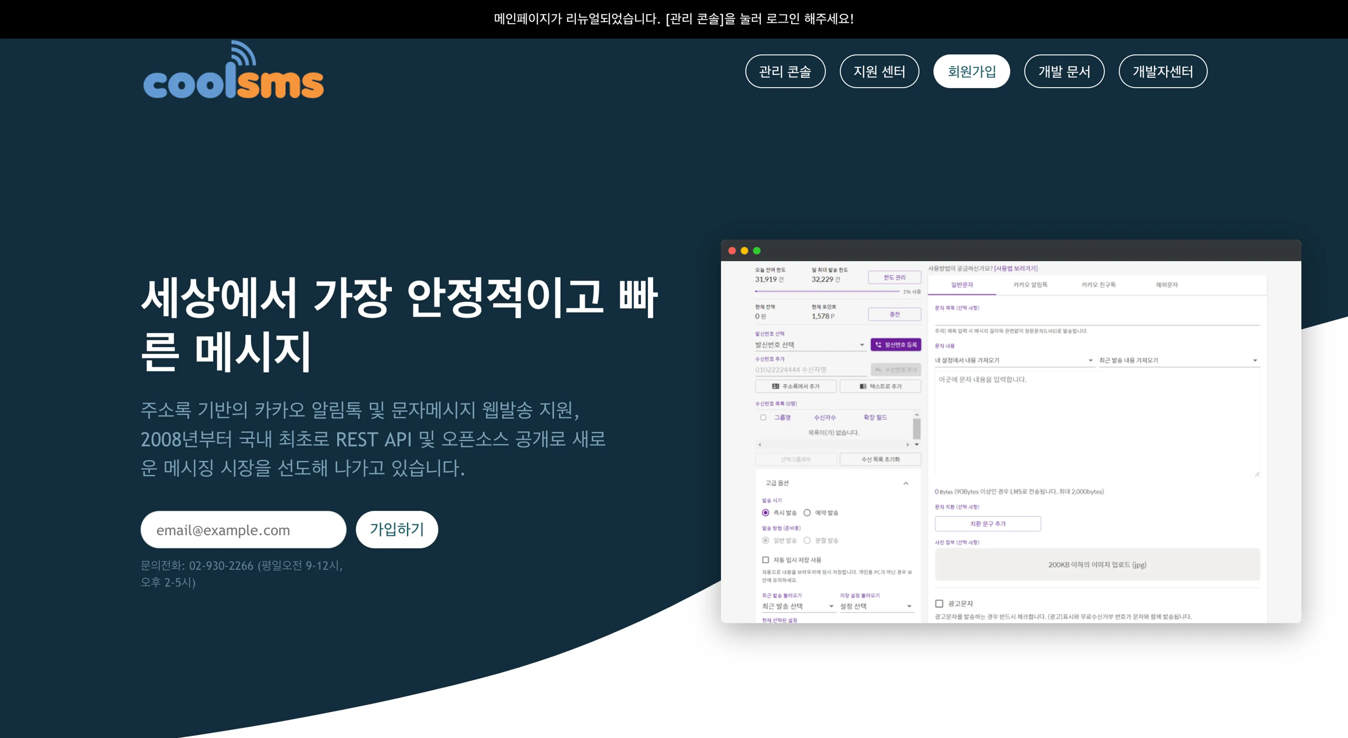Open the 최근 발송 내용 가져오기 dropdown
The height and width of the screenshot is (738, 1348).
pyautogui.click(x=1179, y=360)
